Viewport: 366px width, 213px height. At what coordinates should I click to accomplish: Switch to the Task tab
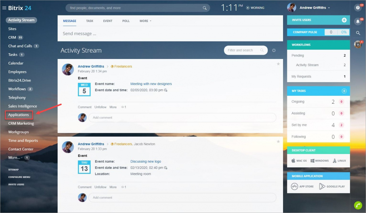click(90, 21)
